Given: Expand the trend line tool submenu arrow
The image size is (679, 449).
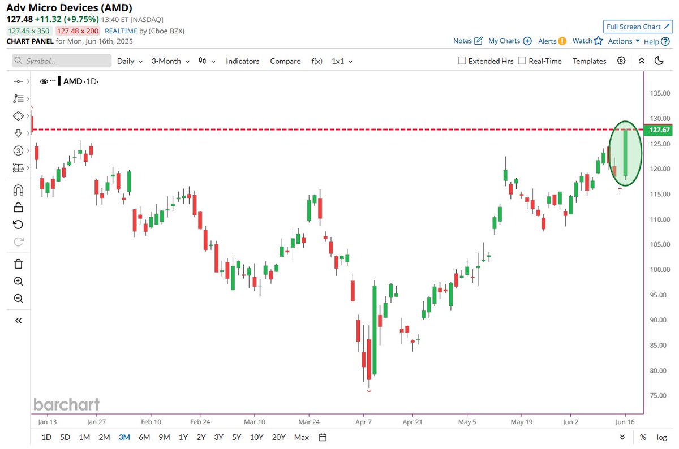Looking at the screenshot, I should 27,81.
